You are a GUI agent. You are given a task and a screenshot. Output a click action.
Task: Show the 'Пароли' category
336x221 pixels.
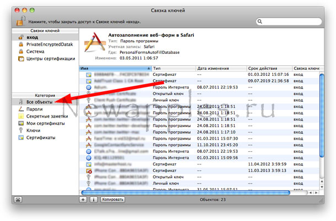34,109
